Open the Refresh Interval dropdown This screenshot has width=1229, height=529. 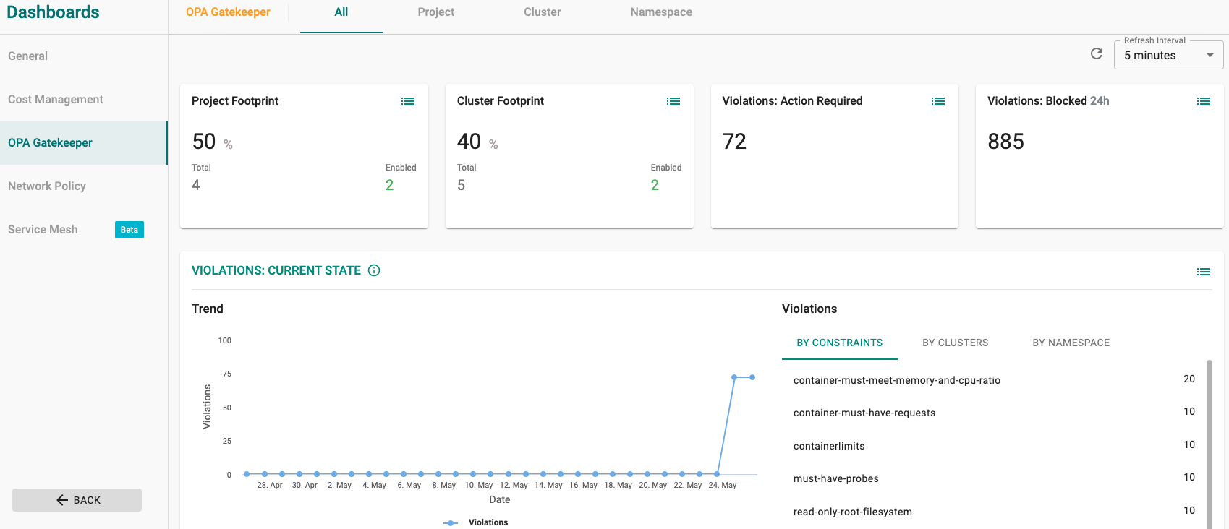(1168, 55)
